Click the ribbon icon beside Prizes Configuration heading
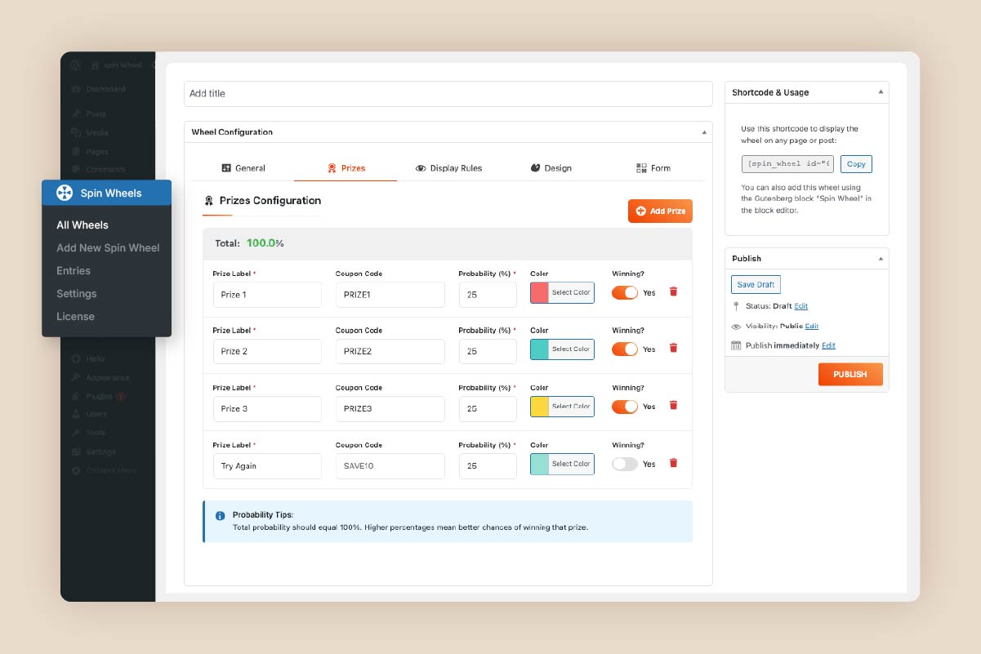The height and width of the screenshot is (654, 981). [x=209, y=201]
